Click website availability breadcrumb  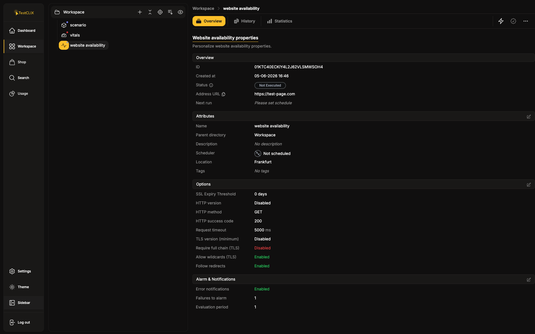pyautogui.click(x=241, y=8)
